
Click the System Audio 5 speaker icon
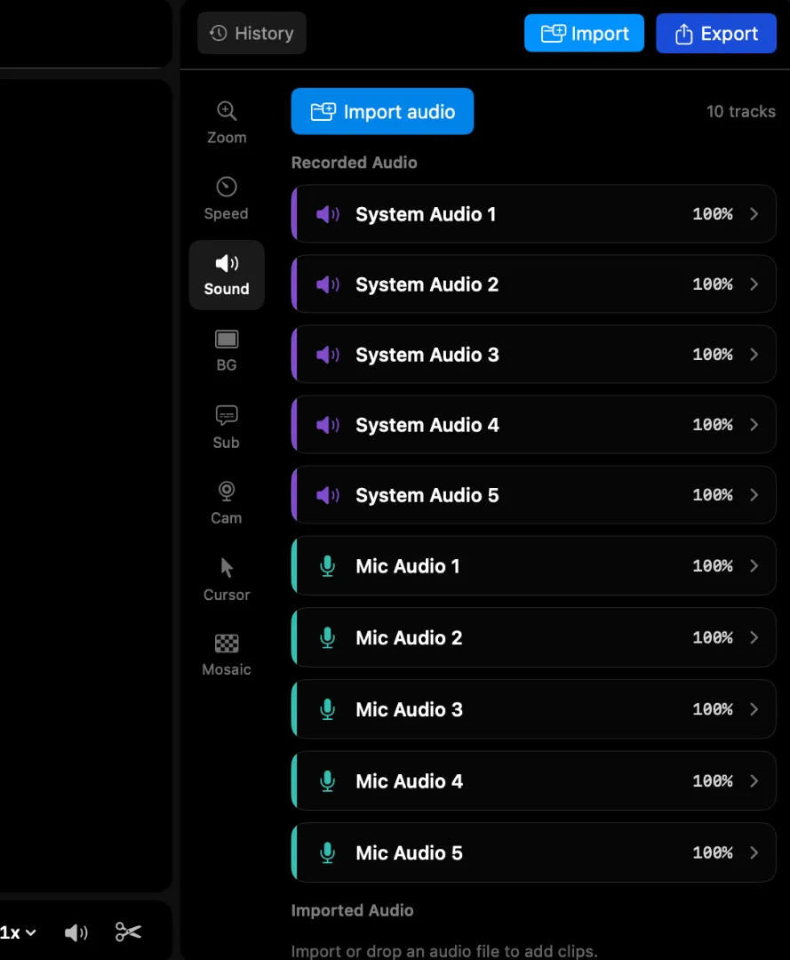point(327,495)
